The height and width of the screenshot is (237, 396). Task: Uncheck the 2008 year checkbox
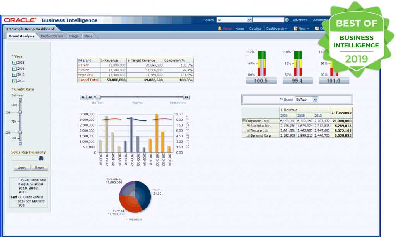pyautogui.click(x=14, y=63)
